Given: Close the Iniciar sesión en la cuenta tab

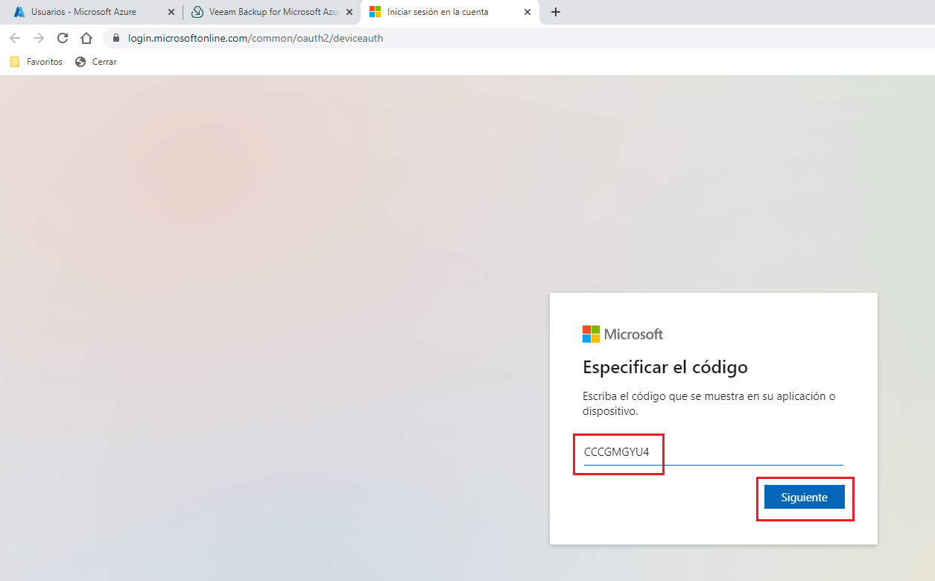Looking at the screenshot, I should (527, 12).
